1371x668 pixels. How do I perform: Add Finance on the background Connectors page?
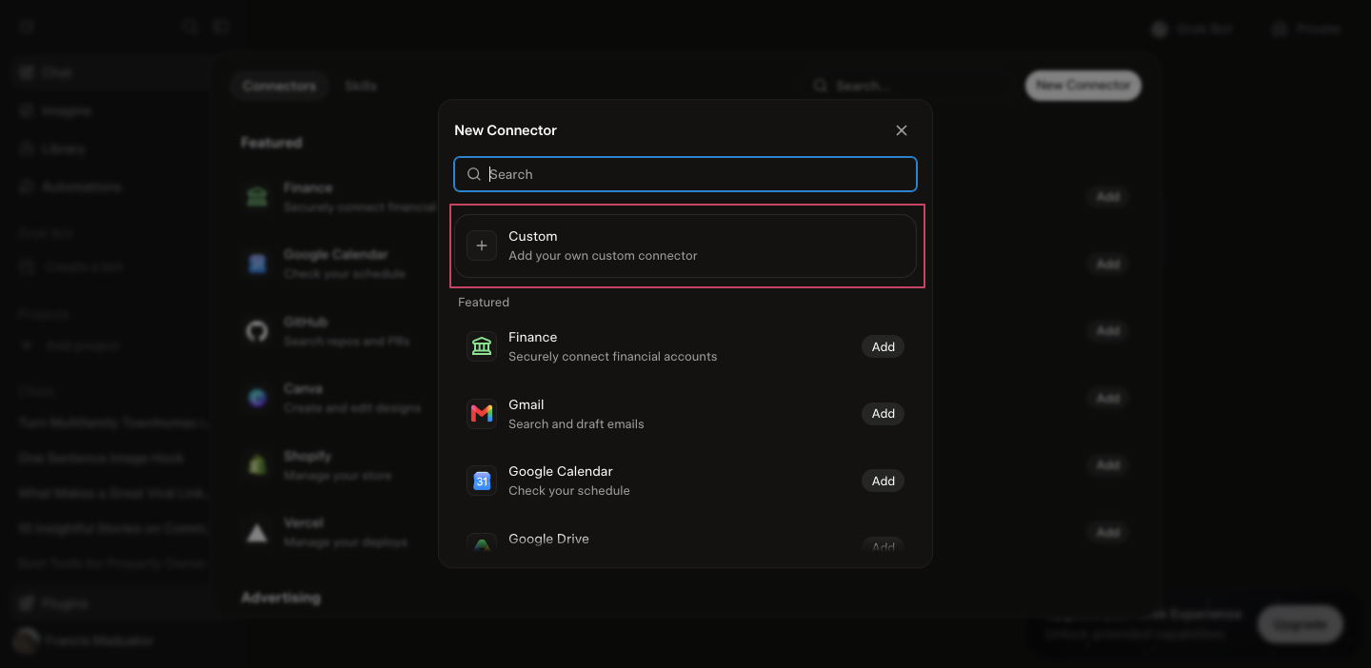tap(1107, 197)
